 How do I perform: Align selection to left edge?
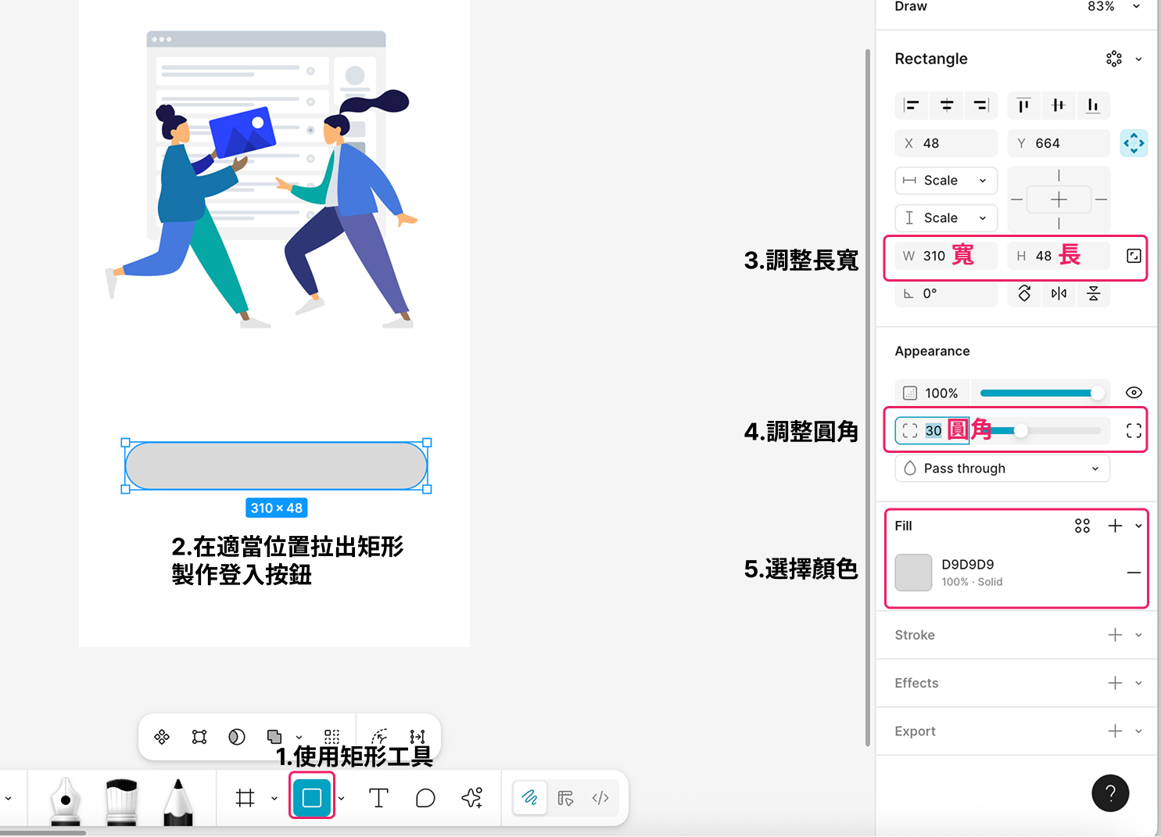(x=911, y=105)
